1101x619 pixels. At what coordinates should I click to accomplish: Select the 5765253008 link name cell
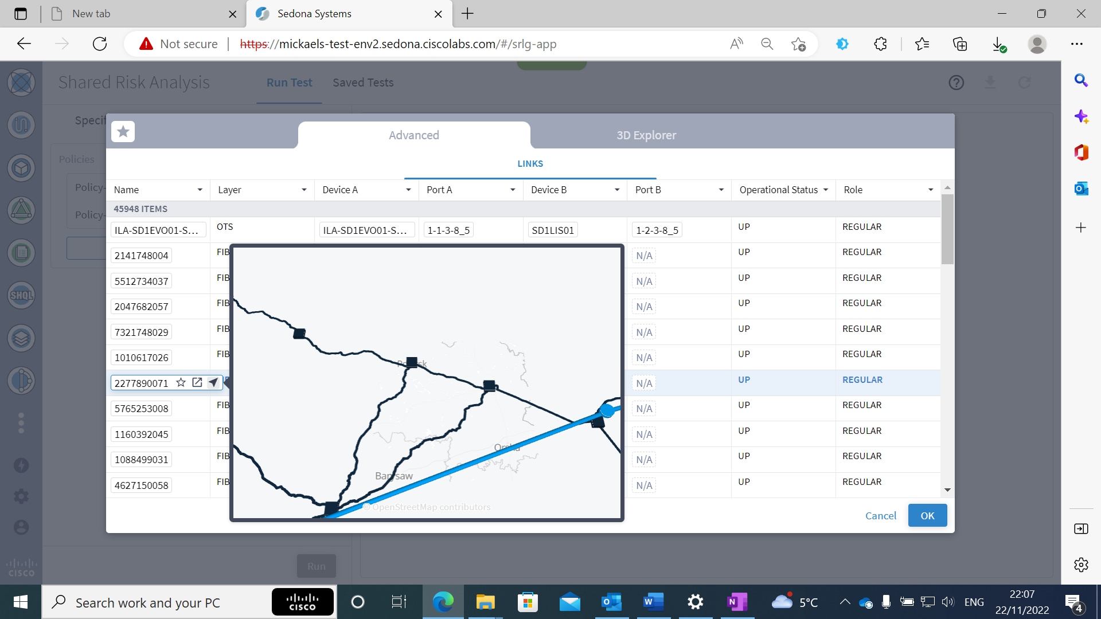pyautogui.click(x=142, y=409)
